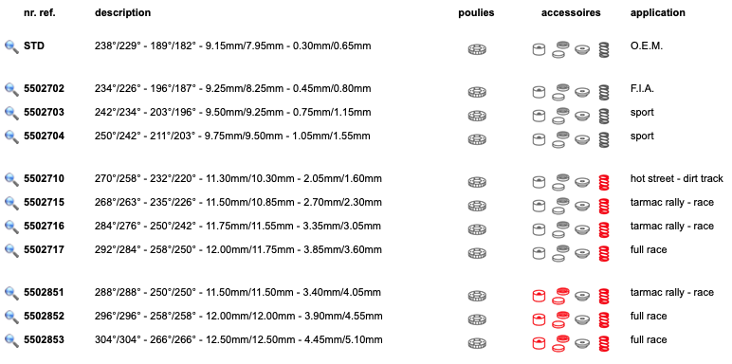Screen dimensions: 732x364
Task: Click reference number 5502716
Action: (44, 227)
